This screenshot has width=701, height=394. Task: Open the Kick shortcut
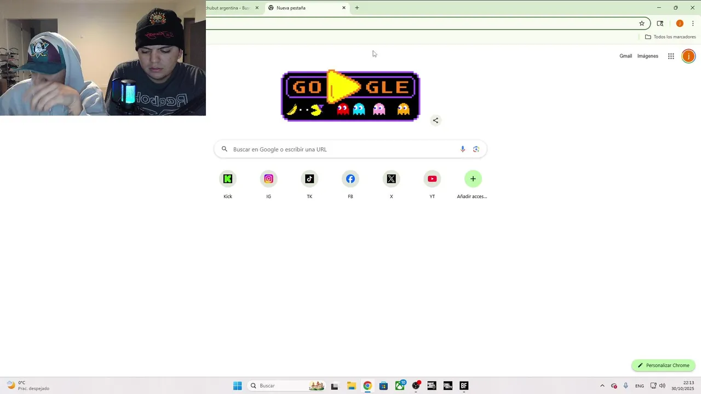(228, 179)
